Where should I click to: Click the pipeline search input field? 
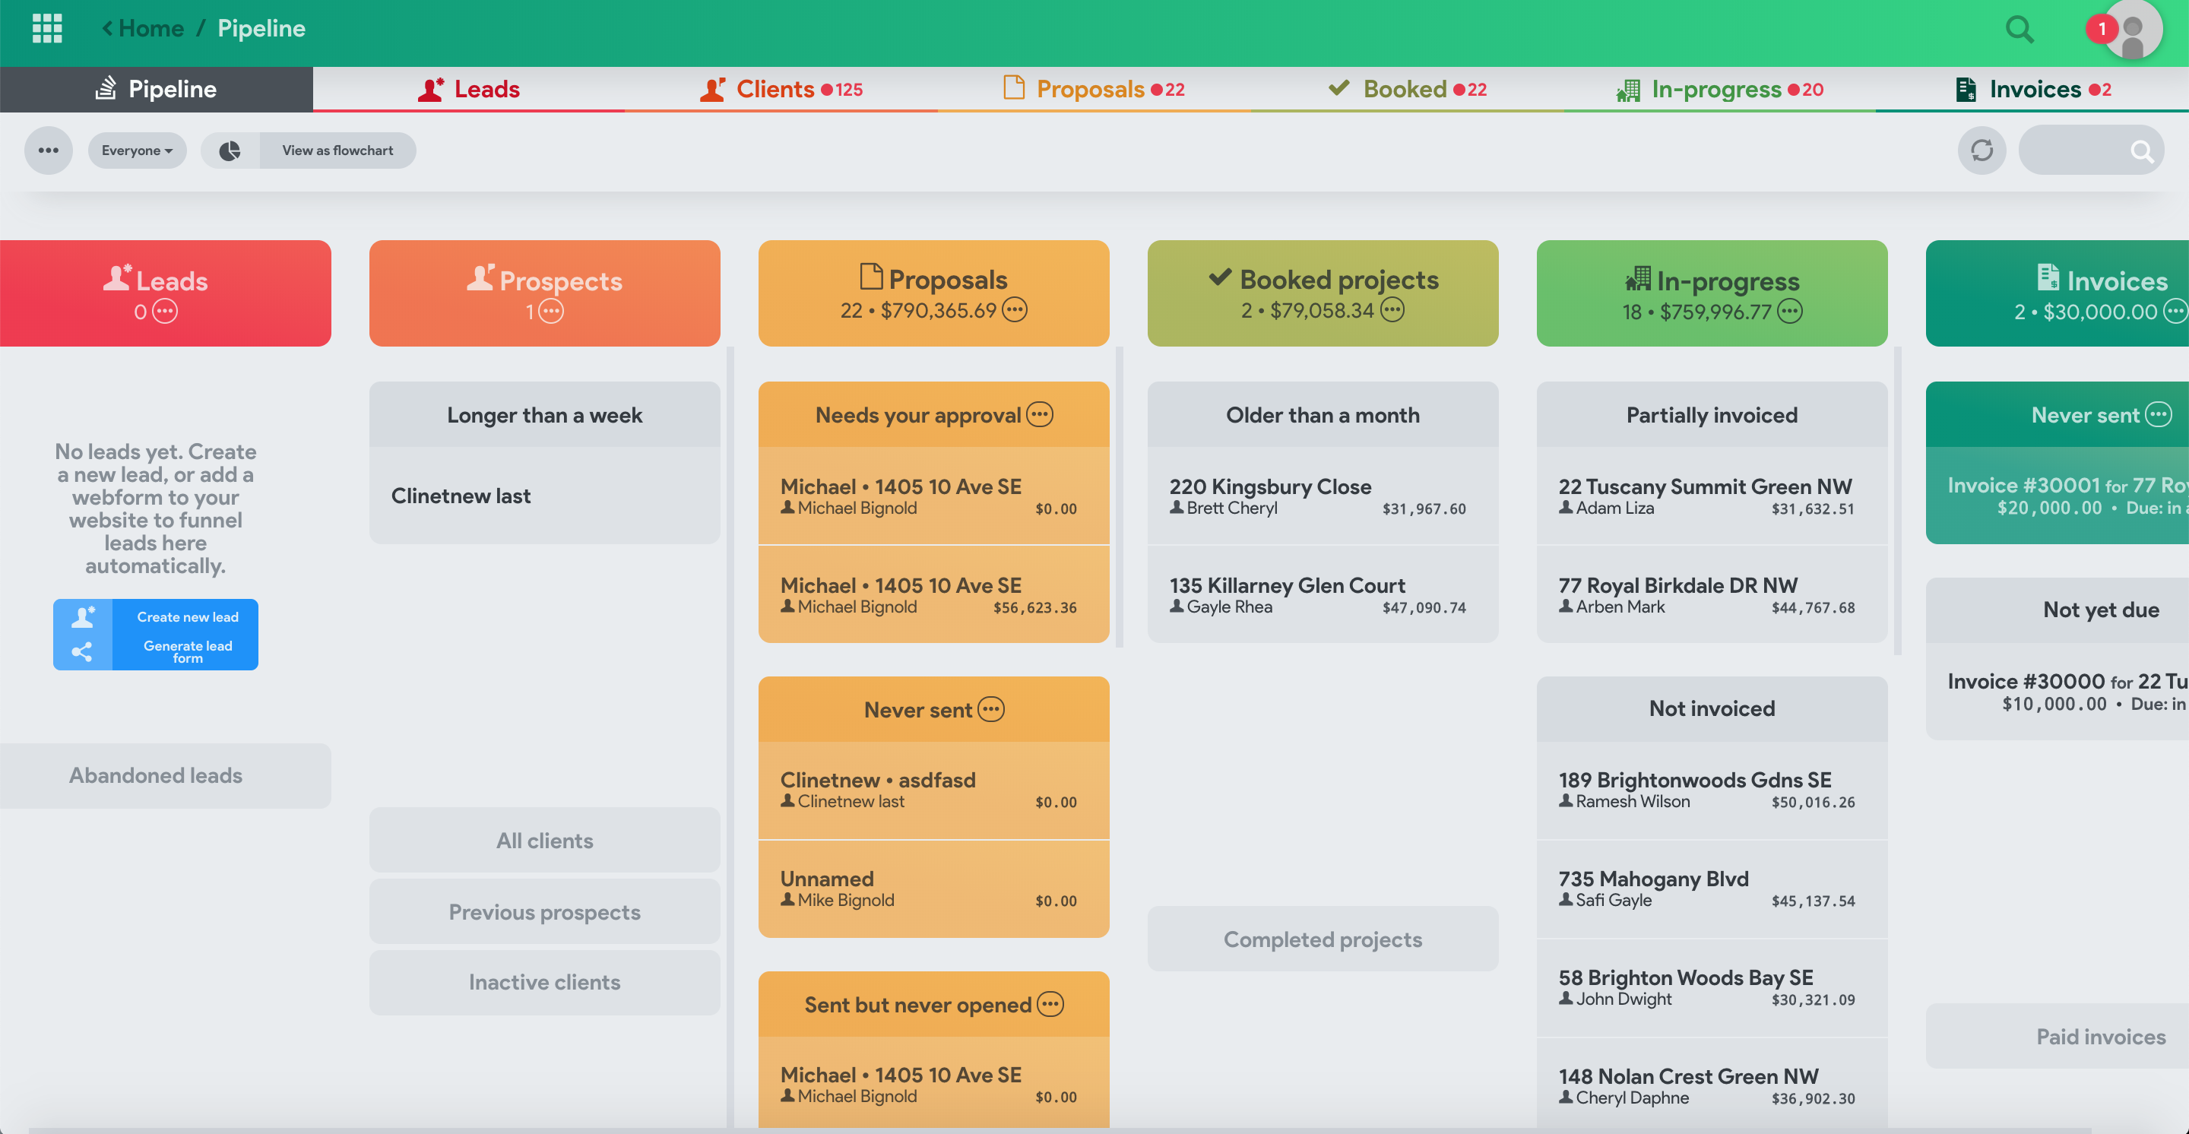coord(2075,150)
